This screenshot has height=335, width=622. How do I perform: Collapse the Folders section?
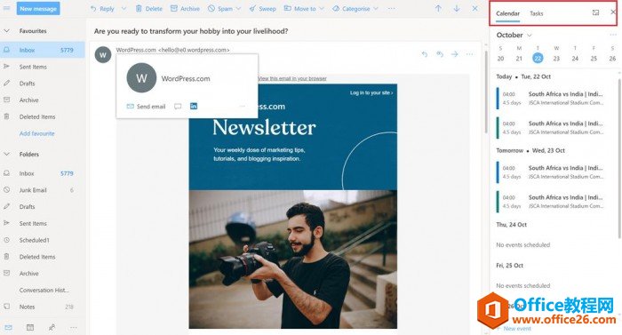(x=7, y=154)
